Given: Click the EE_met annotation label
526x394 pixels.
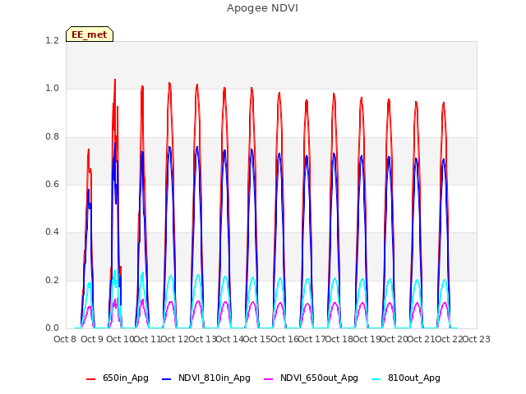Looking at the screenshot, I should point(90,34).
